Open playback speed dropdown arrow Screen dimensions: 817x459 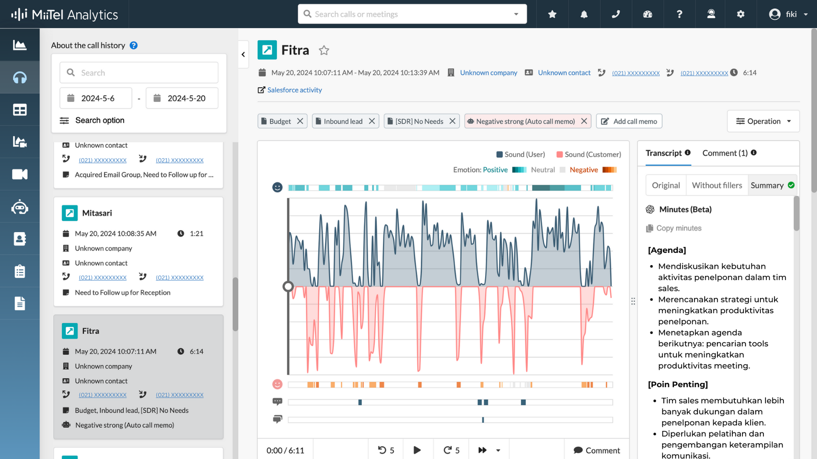(498, 450)
